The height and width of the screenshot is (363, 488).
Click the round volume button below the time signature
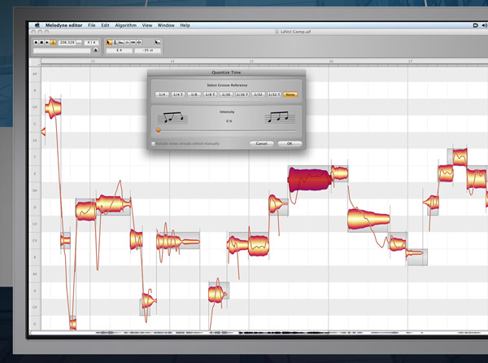(x=95, y=50)
